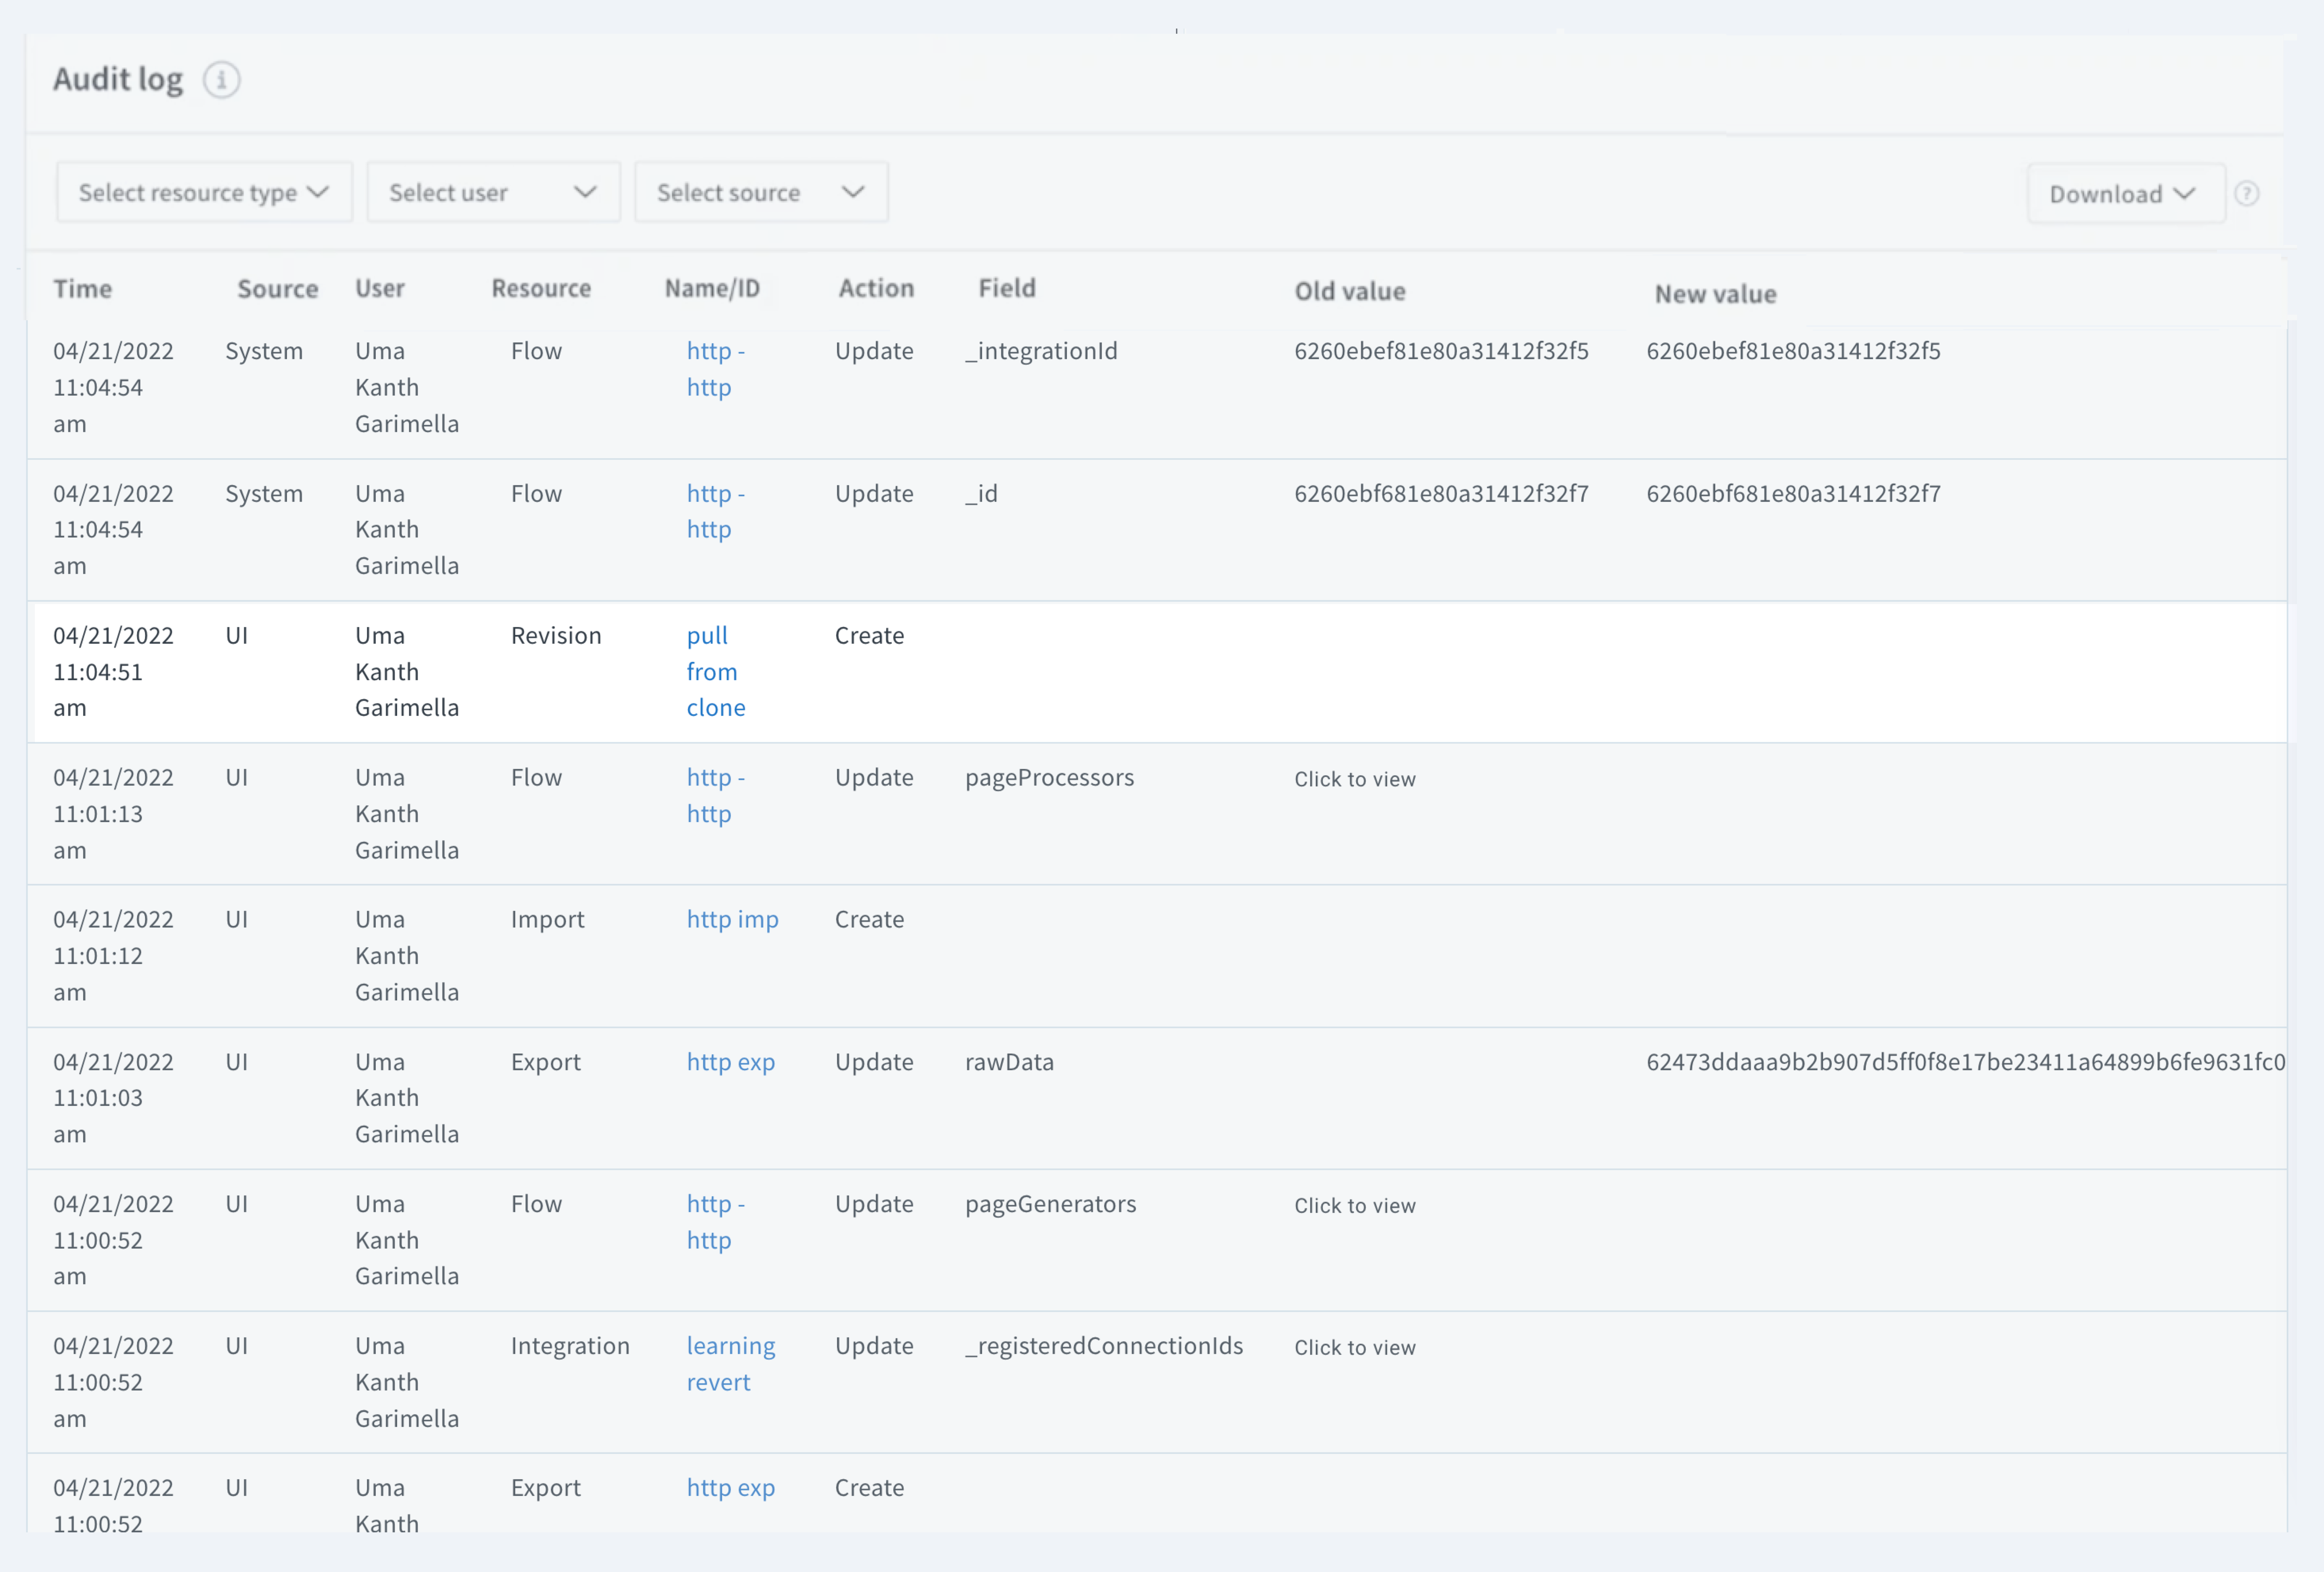Viewport: 2324px width, 1572px height.
Task: Open the Select resource type dropdown
Action: 204,192
